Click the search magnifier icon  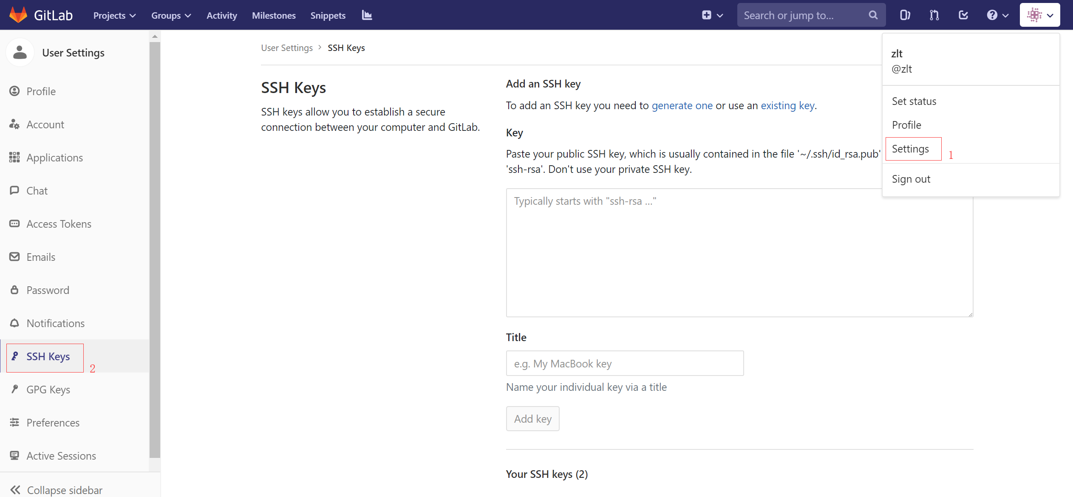pyautogui.click(x=873, y=15)
